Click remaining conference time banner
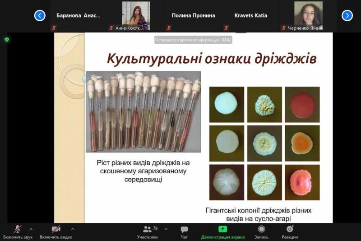Screen dimensions: 361x241 point(193,40)
